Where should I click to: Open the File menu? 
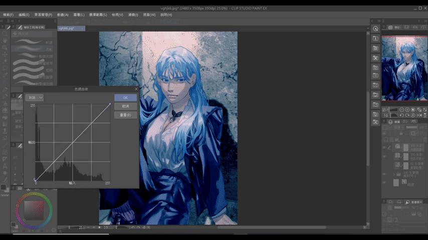9,15
